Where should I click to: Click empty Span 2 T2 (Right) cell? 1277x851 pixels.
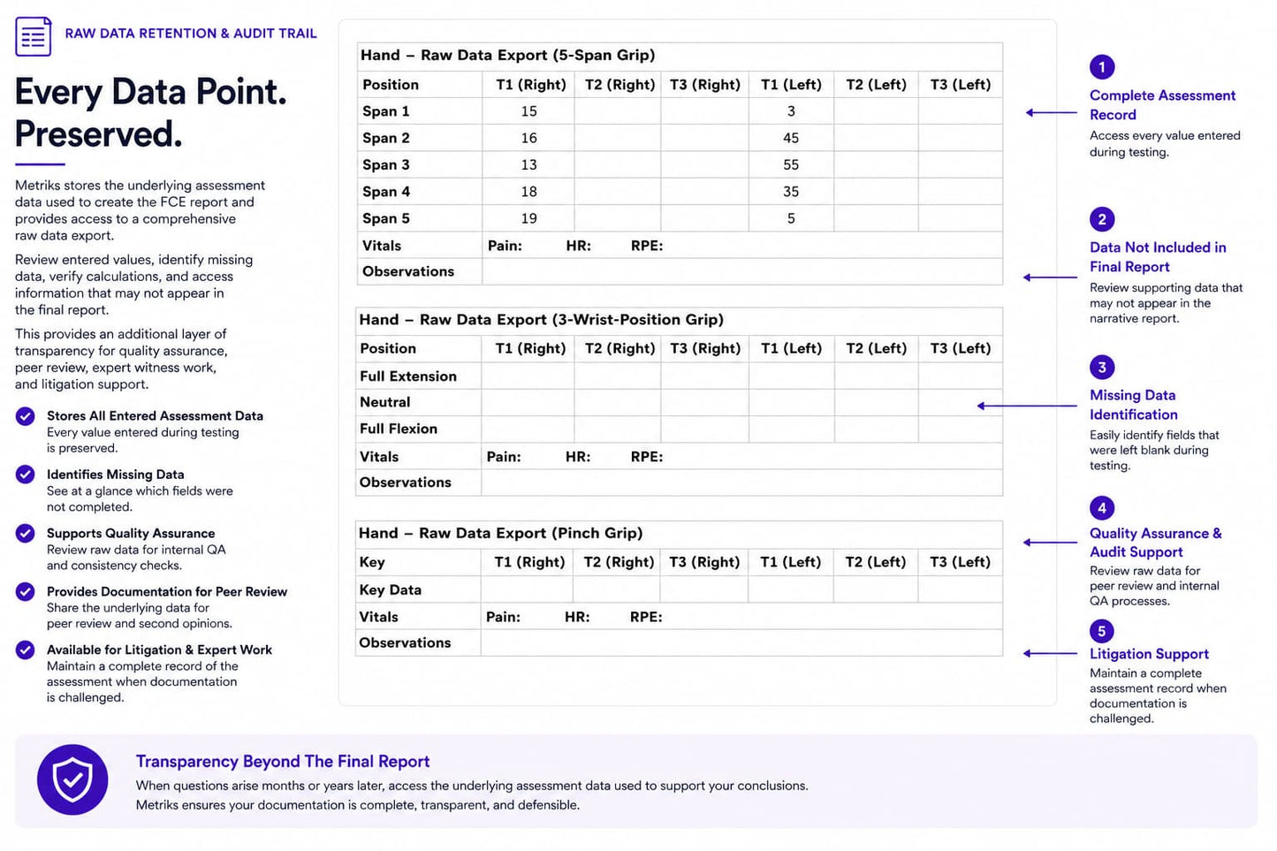(x=618, y=138)
